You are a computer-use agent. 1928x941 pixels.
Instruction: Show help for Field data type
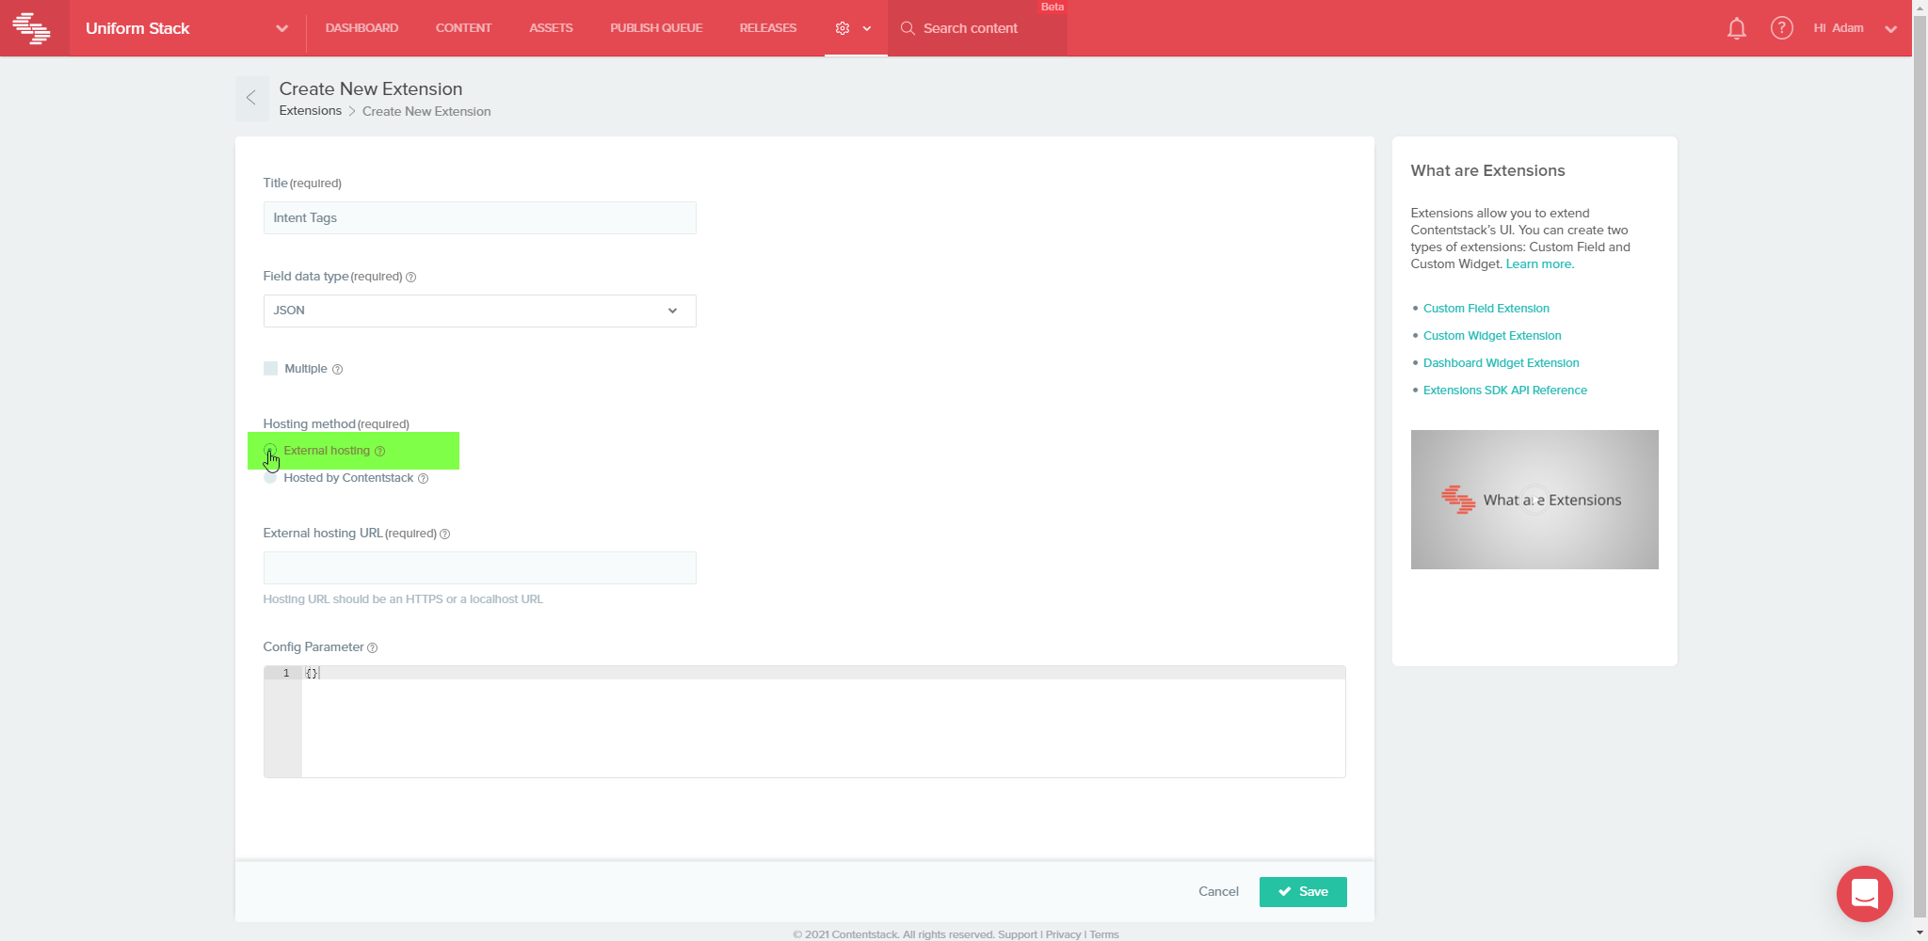[410, 277]
